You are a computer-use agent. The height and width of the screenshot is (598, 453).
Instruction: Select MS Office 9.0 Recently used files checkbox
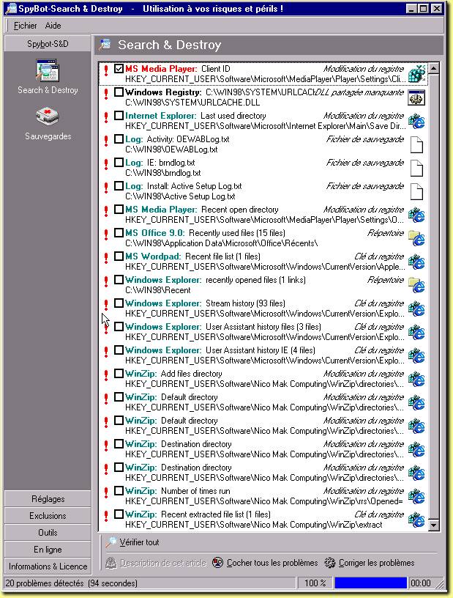tap(119, 233)
